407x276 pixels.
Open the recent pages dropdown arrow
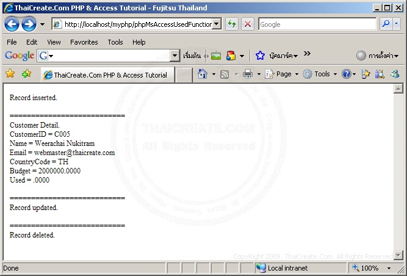click(x=42, y=24)
